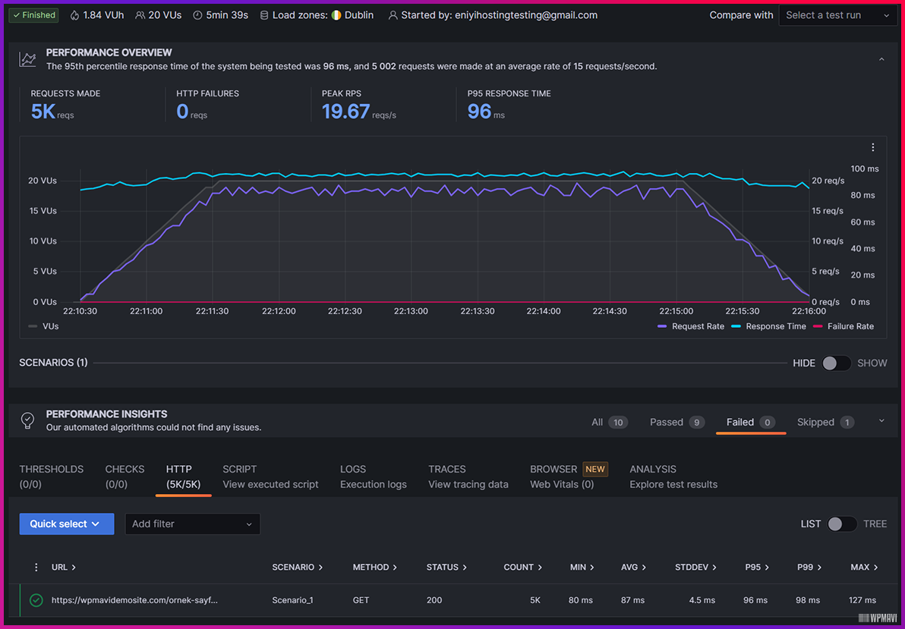Click the NEW badge on Browser tab
The width and height of the screenshot is (905, 629).
[x=595, y=469]
